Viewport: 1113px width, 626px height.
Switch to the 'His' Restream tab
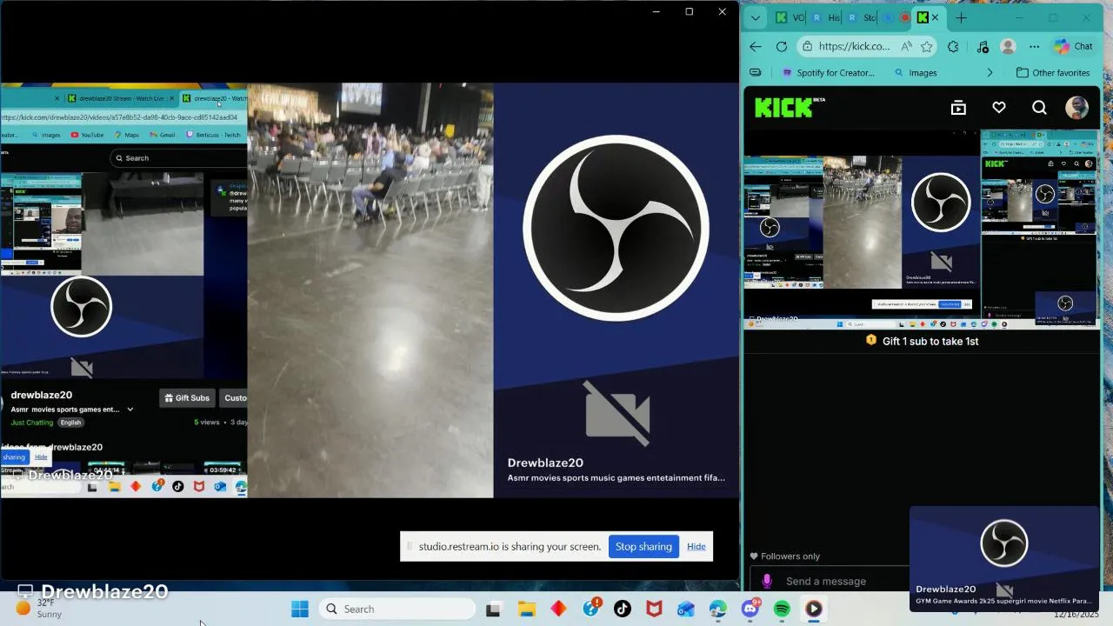coord(826,17)
